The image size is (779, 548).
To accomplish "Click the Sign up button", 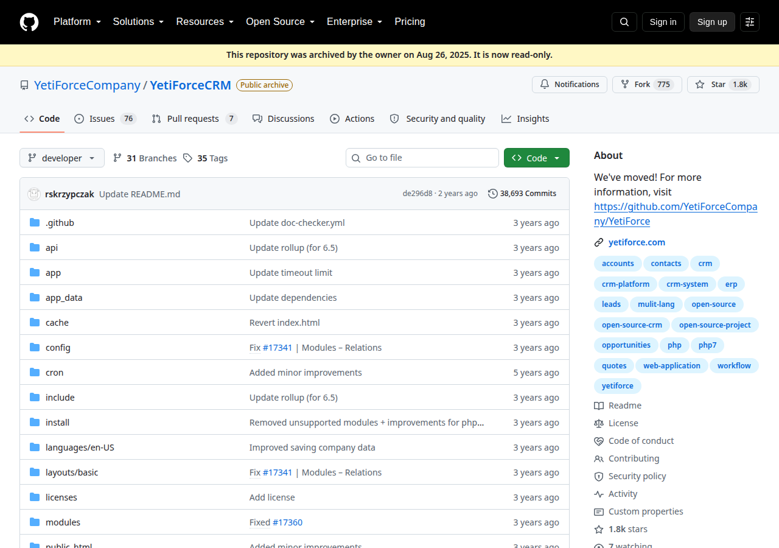I will pyautogui.click(x=712, y=22).
